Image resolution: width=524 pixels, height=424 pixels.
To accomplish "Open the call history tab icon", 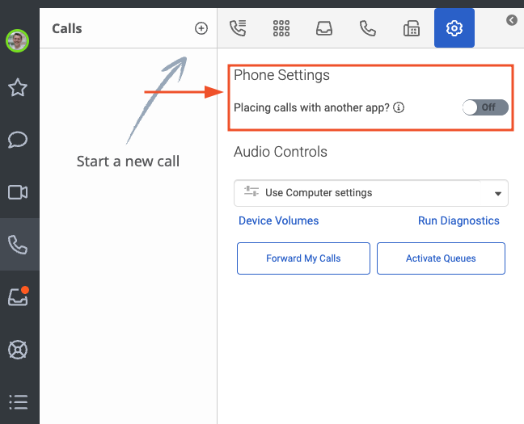I will click(238, 28).
